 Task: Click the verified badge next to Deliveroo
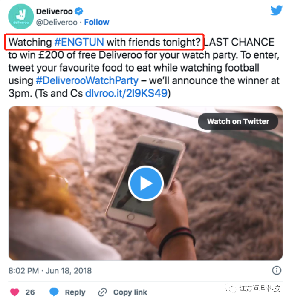(79, 11)
